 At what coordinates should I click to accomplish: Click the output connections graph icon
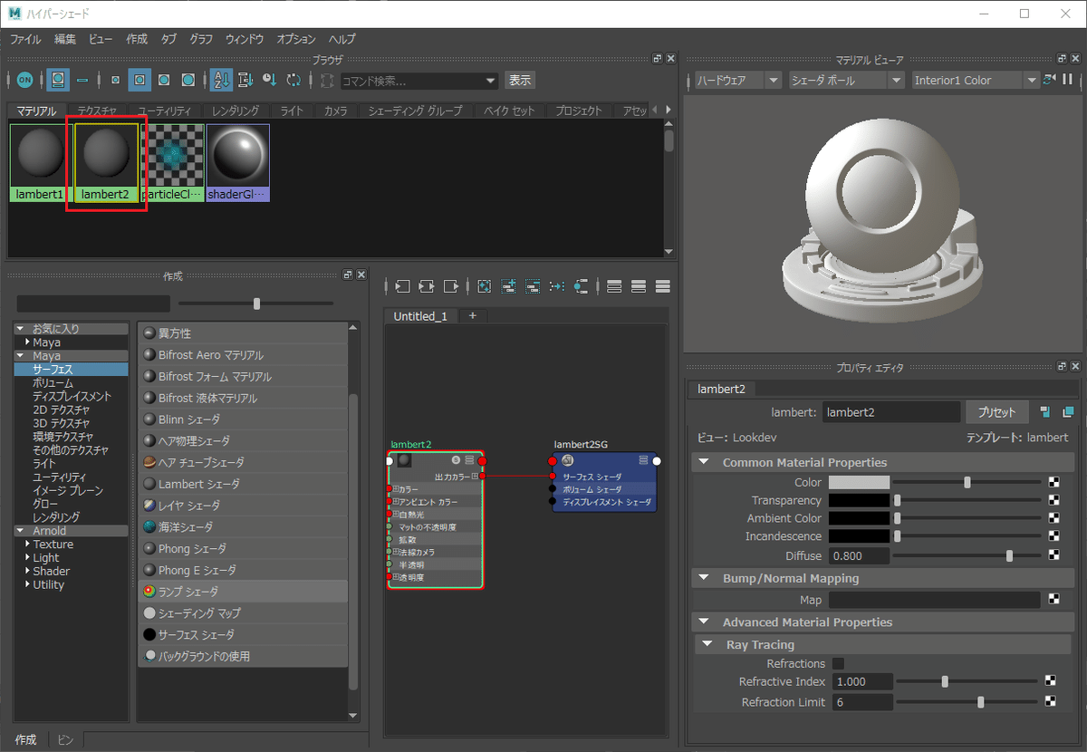pyautogui.click(x=450, y=286)
